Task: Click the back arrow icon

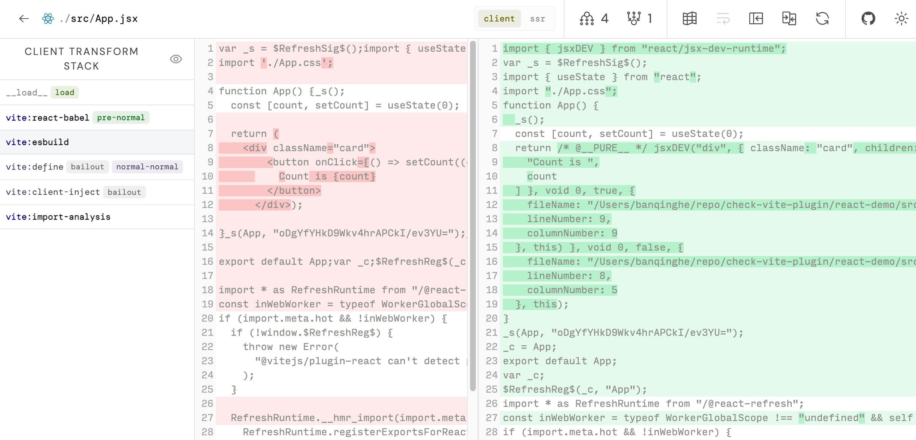Action: click(24, 19)
